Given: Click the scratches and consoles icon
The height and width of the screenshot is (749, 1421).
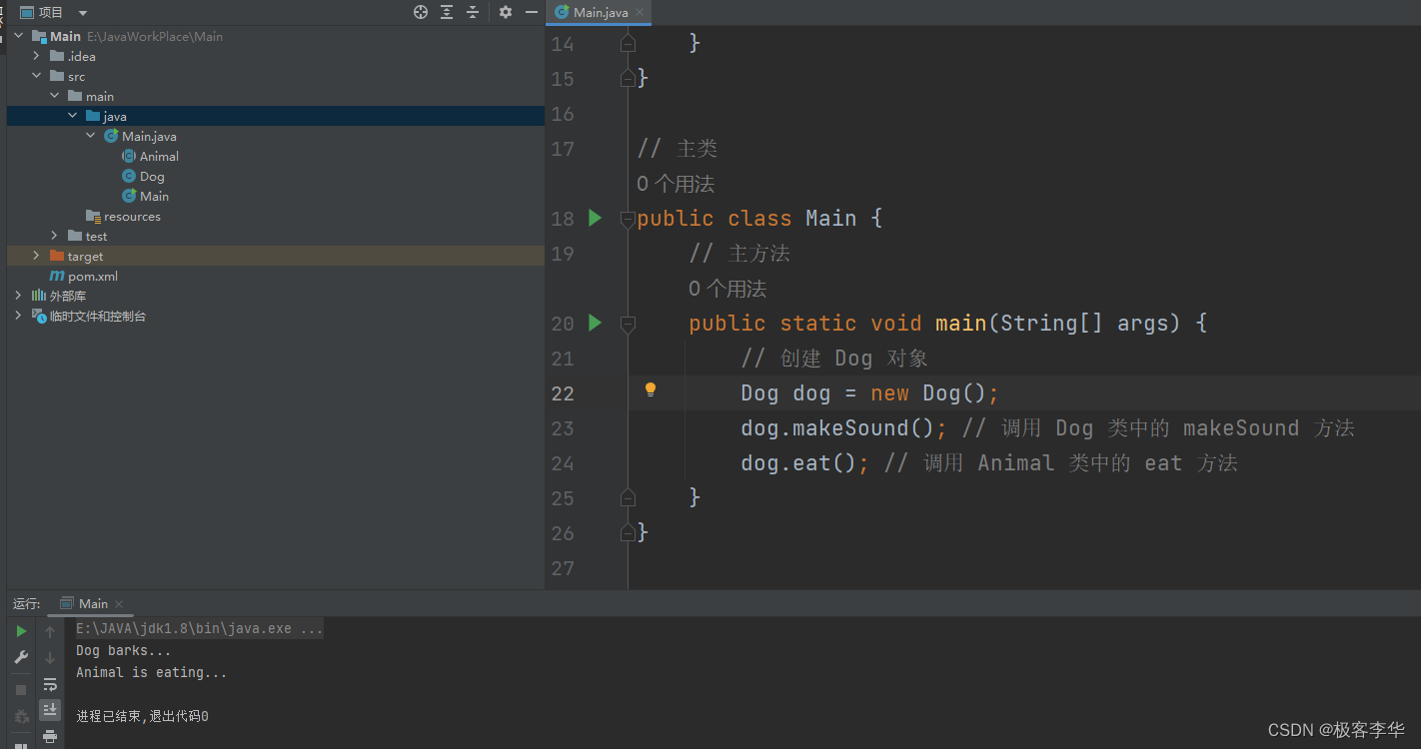Looking at the screenshot, I should 39,316.
